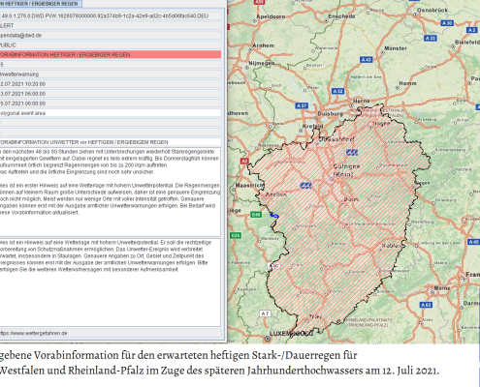Click the PUBLIC scope field
Image resolution: width=480 pixels, height=387 pixels.
pyautogui.click(x=111, y=45)
